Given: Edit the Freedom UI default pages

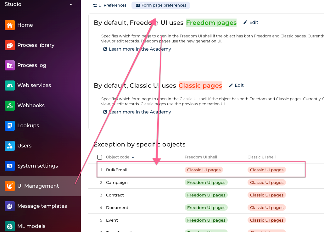Looking at the screenshot, I should pos(251,22).
